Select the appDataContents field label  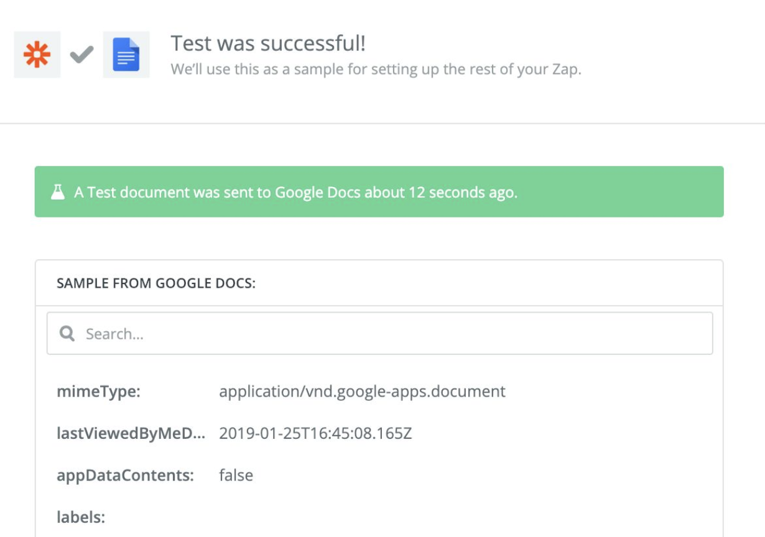(125, 475)
